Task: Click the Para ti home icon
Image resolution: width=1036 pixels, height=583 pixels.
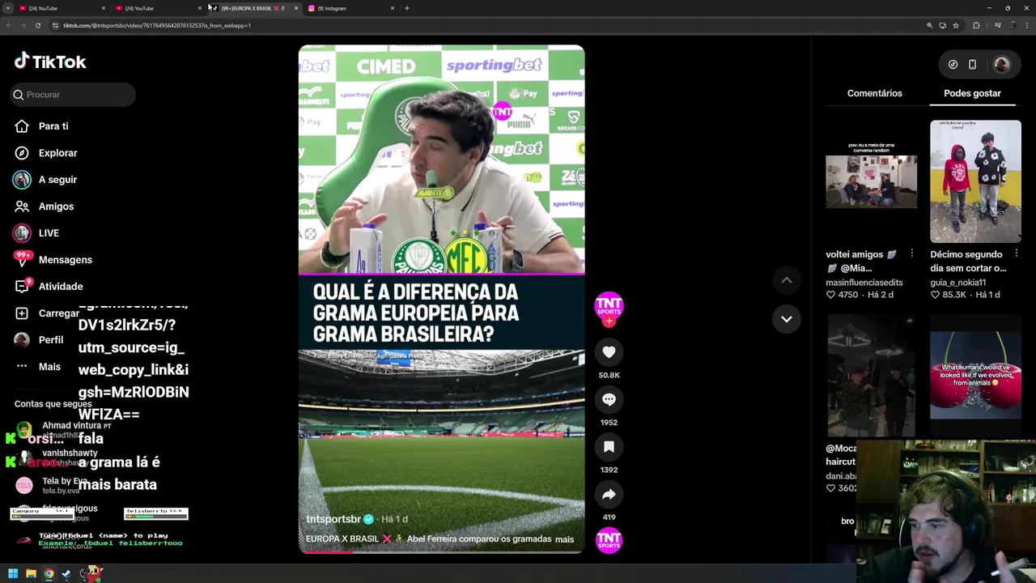Action: click(x=22, y=126)
